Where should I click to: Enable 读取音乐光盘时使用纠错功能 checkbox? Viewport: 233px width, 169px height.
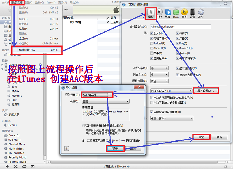[83, 126]
